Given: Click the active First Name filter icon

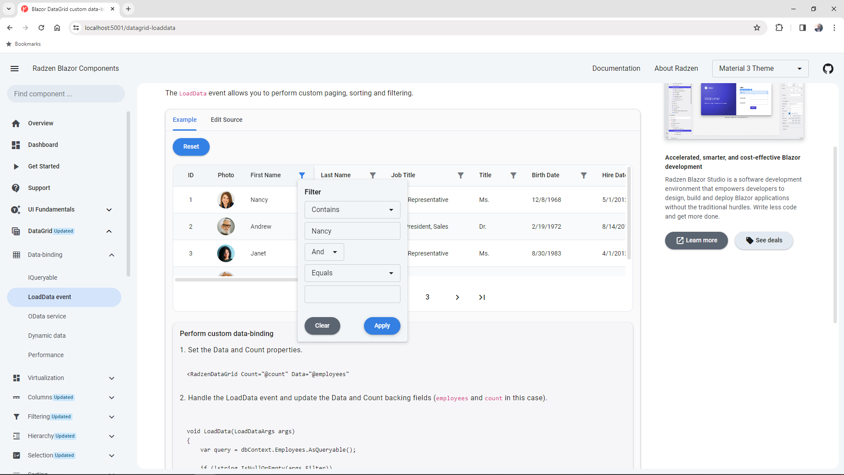Looking at the screenshot, I should pos(302,175).
